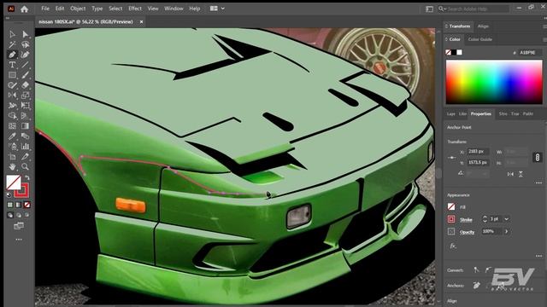Select the Width tool
Viewport: 547px width, 307px height.
pyautogui.click(x=12, y=106)
